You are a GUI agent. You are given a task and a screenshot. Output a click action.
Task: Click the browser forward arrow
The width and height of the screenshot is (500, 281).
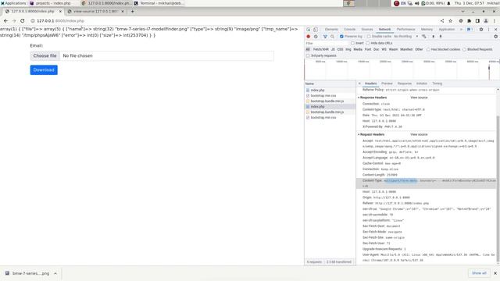point(14,21)
